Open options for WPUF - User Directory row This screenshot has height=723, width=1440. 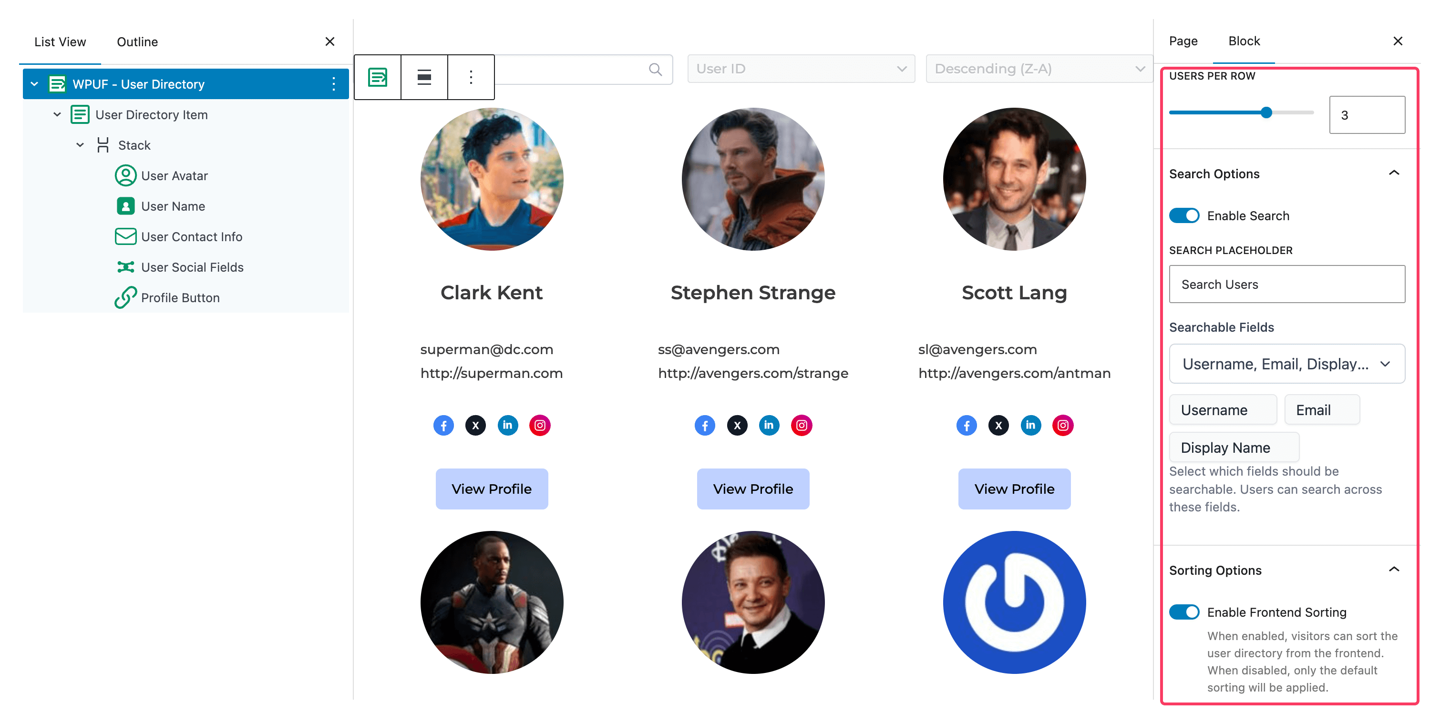click(x=333, y=84)
